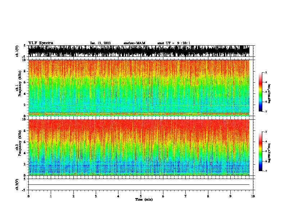285x220 pixels.
Task: Click inside the ch.1 spectrogram panel
Action: [139, 88]
